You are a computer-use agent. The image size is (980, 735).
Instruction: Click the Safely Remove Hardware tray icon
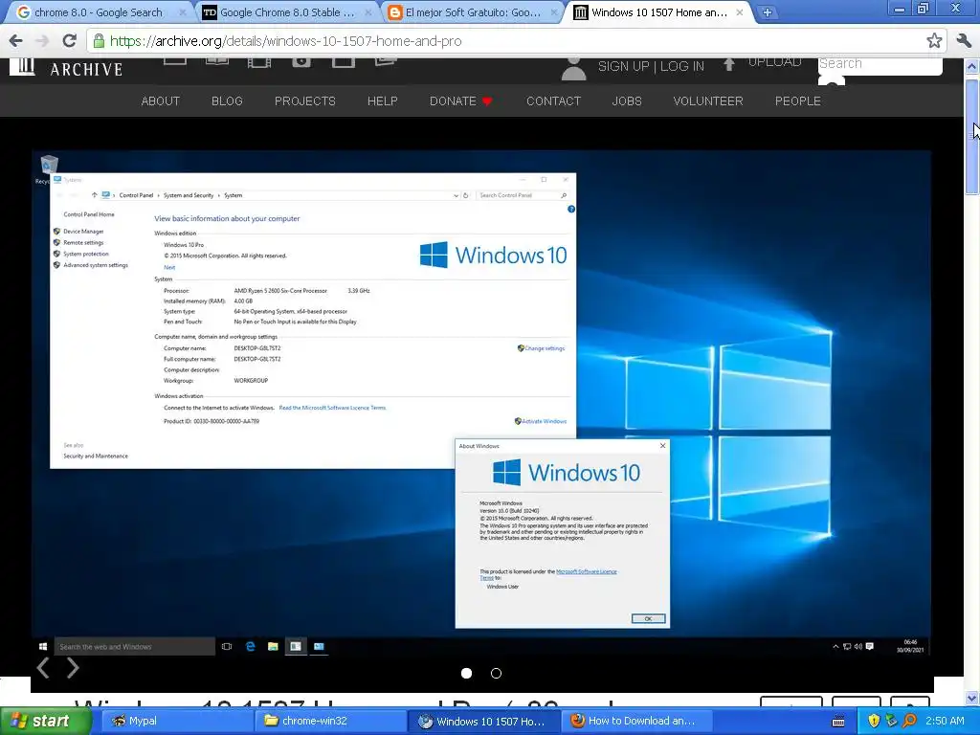tap(891, 721)
